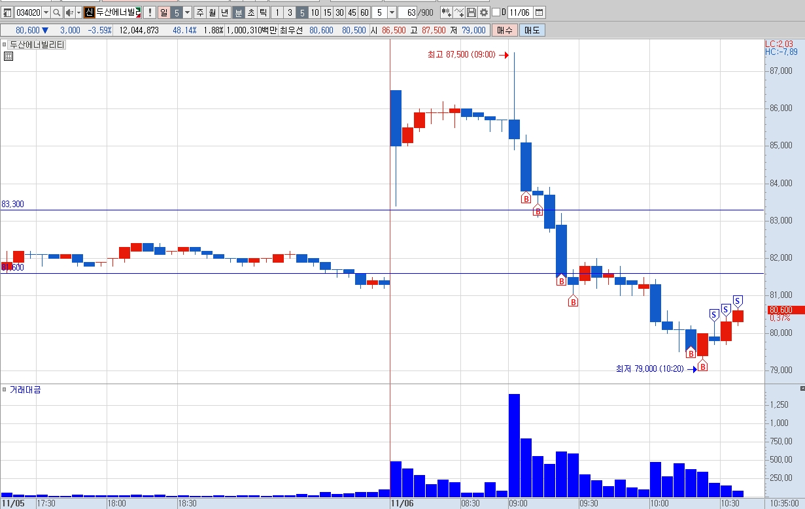Click the candle count input showing 63
805x509 pixels.
(x=407, y=12)
